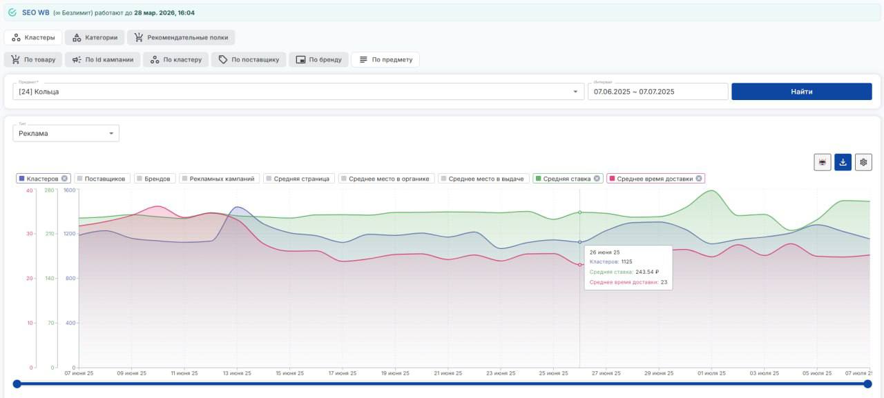Select the По бренду filter tab

point(318,60)
